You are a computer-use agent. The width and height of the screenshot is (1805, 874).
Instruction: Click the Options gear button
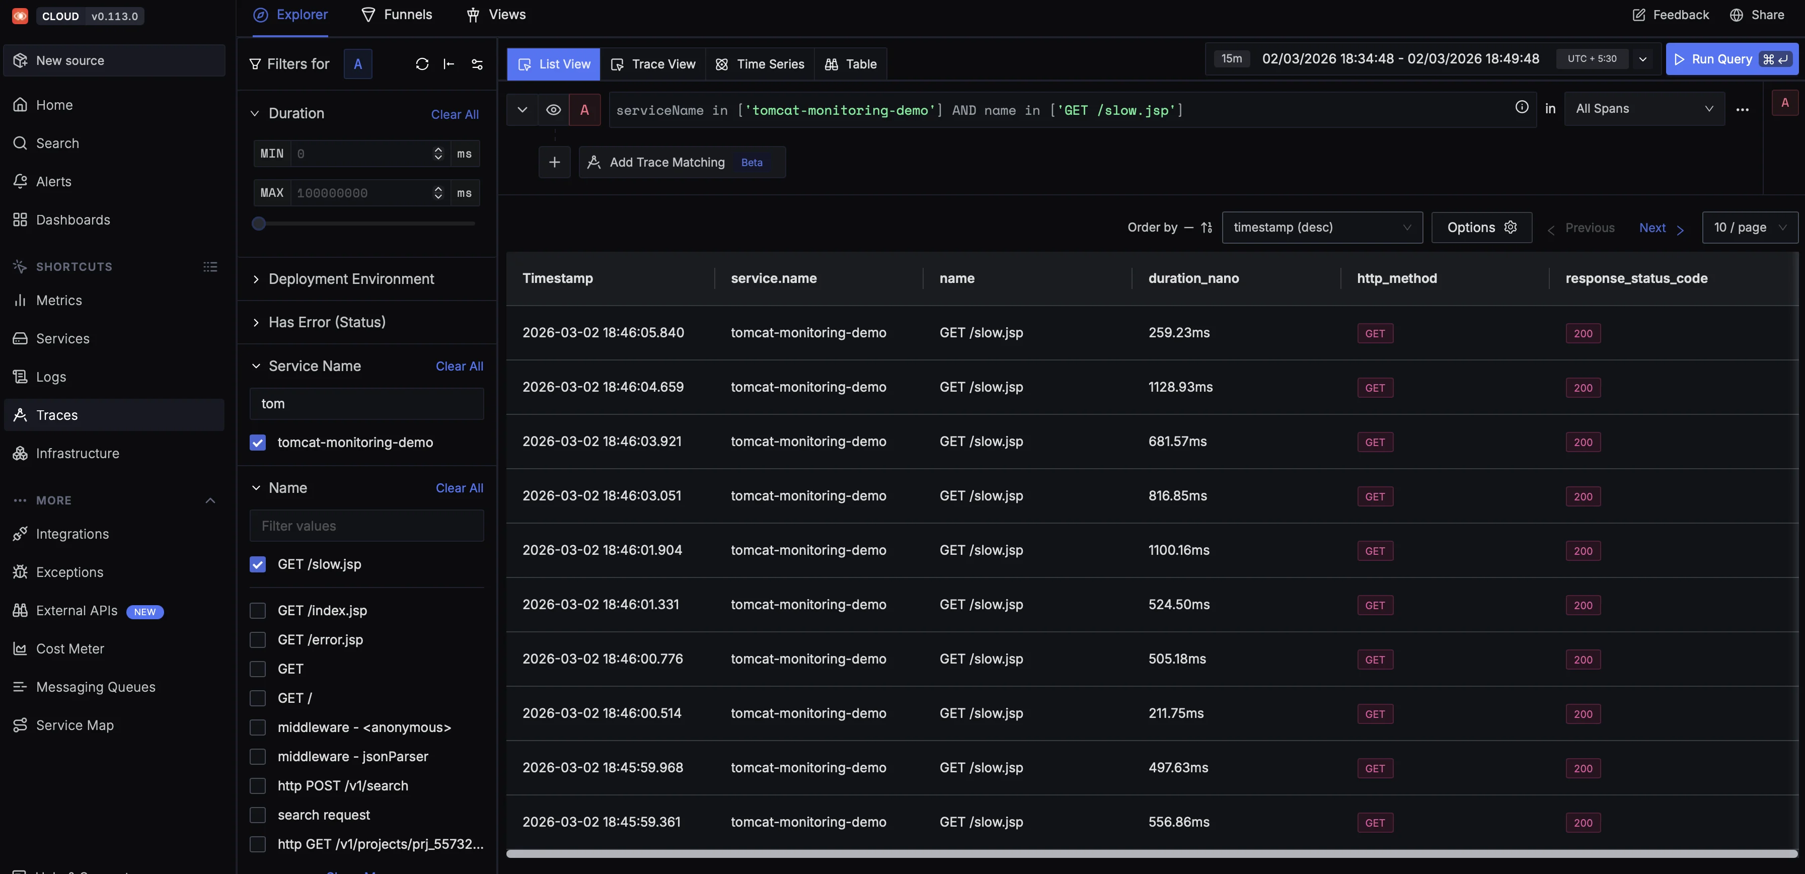(1481, 227)
